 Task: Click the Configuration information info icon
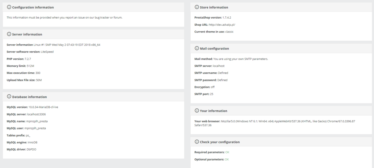9,7
